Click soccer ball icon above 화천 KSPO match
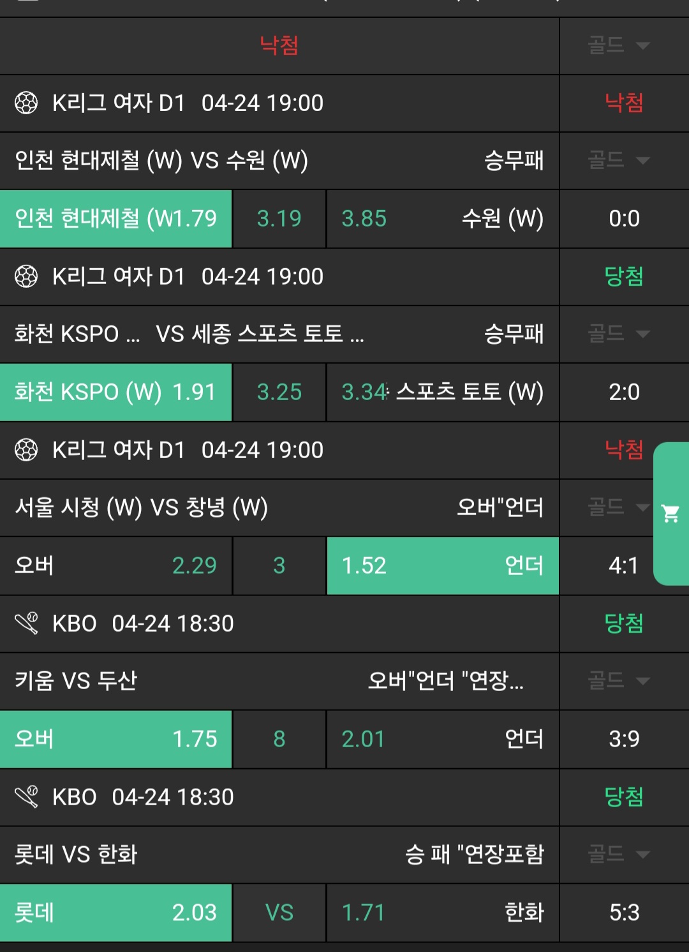Screen dimensions: 689x952 pos(26,276)
